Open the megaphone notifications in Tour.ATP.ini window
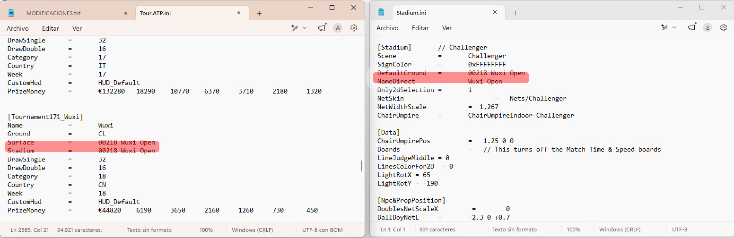Viewport: 734px width, 238px height. coord(322,28)
